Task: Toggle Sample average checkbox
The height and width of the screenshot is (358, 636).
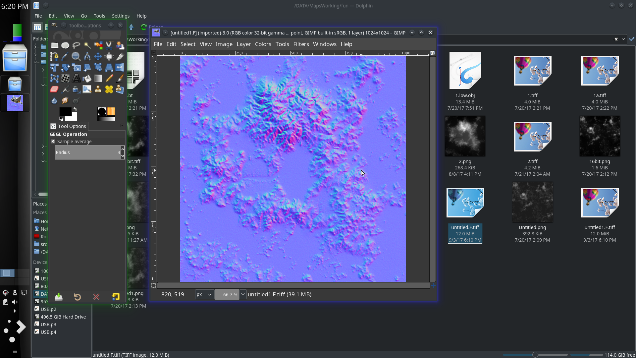Action: pyautogui.click(x=53, y=142)
